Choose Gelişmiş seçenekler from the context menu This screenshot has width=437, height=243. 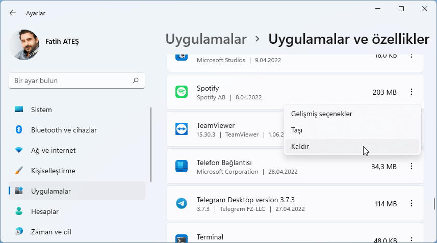[352, 114]
